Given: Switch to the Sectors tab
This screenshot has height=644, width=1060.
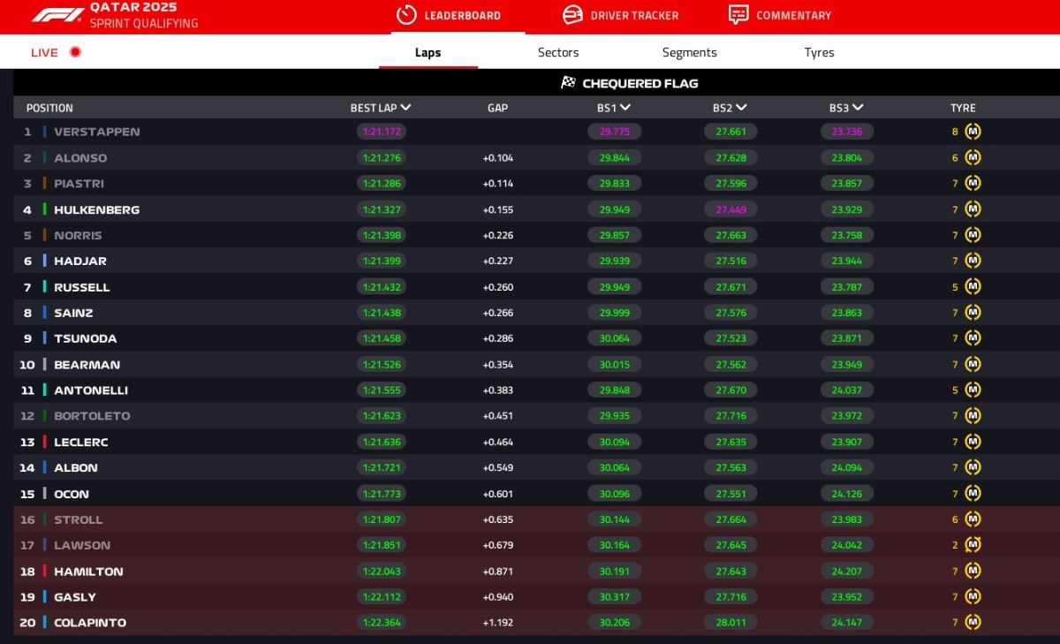Looking at the screenshot, I should (558, 52).
